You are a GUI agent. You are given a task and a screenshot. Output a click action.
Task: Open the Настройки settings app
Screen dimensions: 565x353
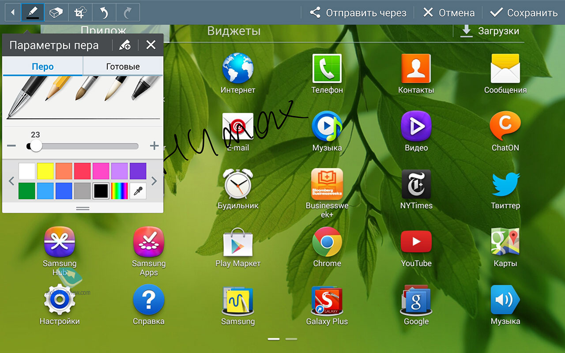(x=60, y=305)
